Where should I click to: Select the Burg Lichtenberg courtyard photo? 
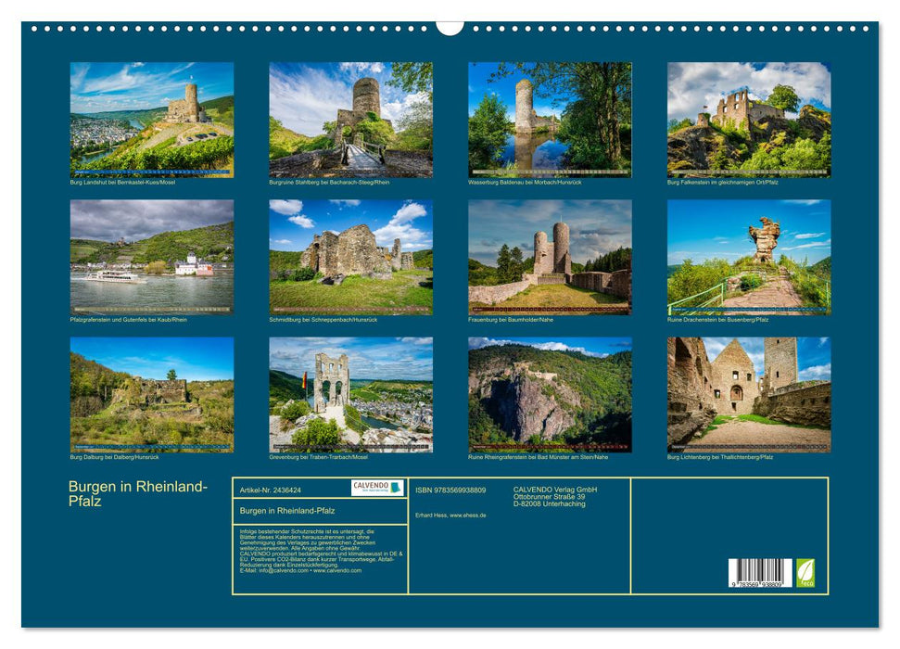749,395
